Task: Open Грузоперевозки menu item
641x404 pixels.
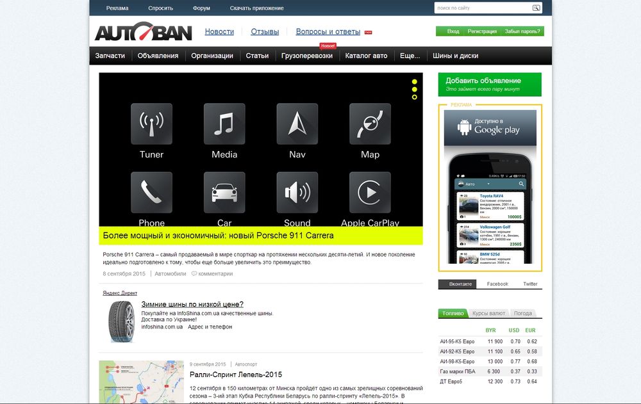Action: point(307,56)
